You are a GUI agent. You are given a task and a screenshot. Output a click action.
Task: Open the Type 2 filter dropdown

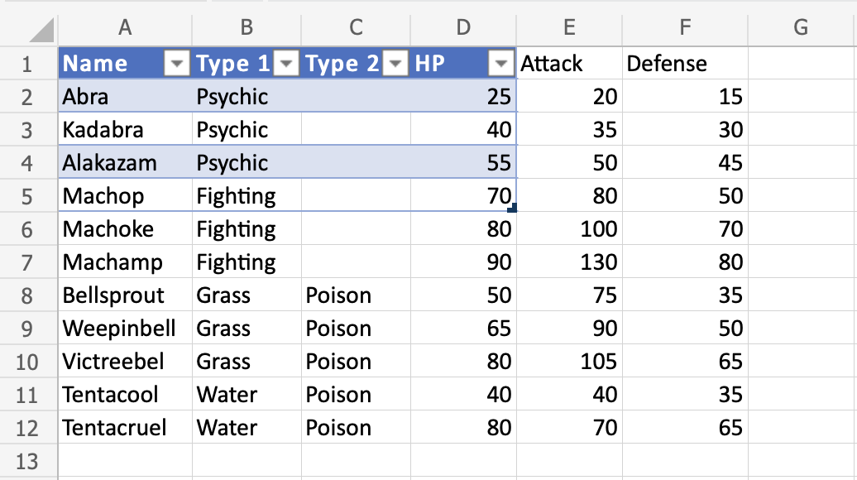396,64
